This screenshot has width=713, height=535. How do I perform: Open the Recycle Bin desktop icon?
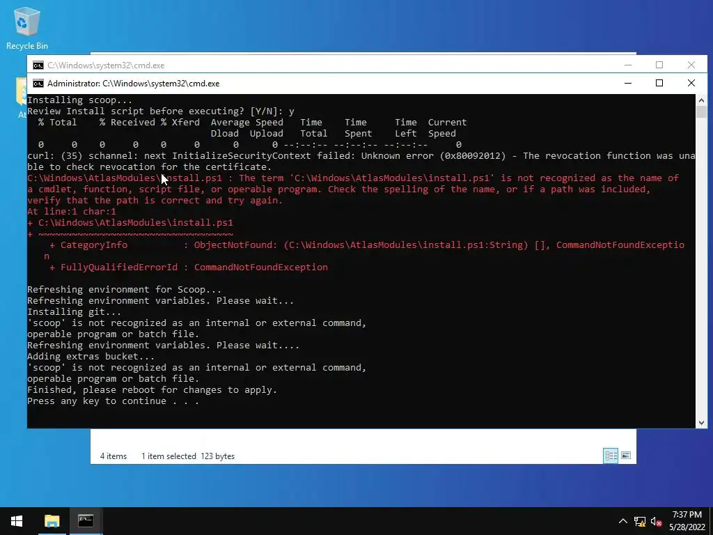click(27, 28)
